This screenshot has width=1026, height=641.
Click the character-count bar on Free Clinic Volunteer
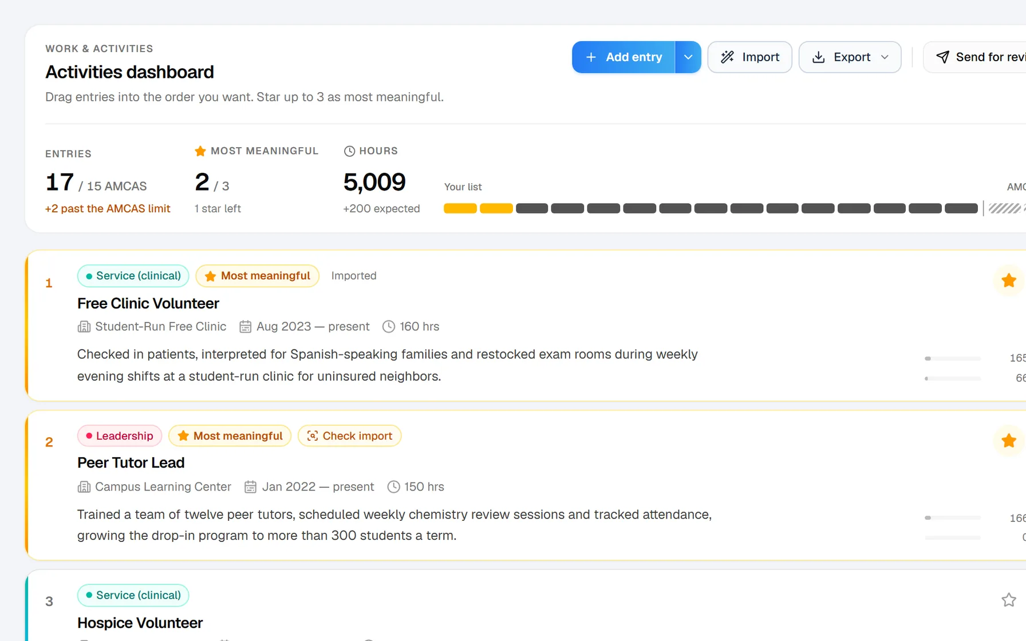(953, 359)
